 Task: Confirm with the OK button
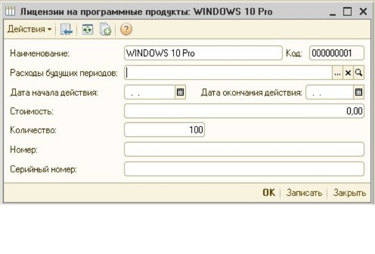[x=269, y=193]
